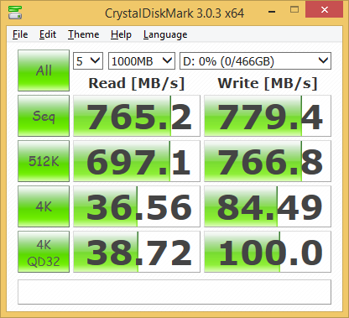Click the 4K QD32 read result 38.72

pyautogui.click(x=137, y=252)
